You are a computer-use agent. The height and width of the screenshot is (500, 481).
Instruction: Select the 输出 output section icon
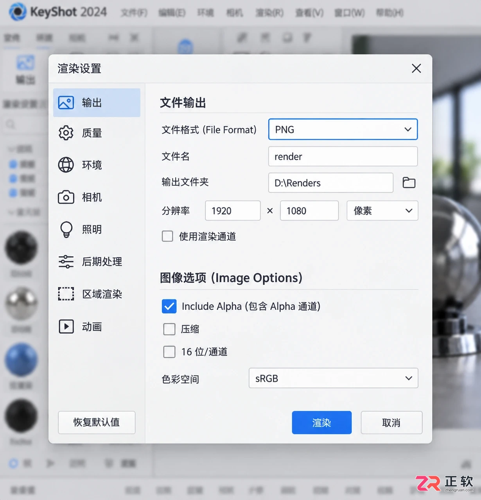[x=66, y=103]
